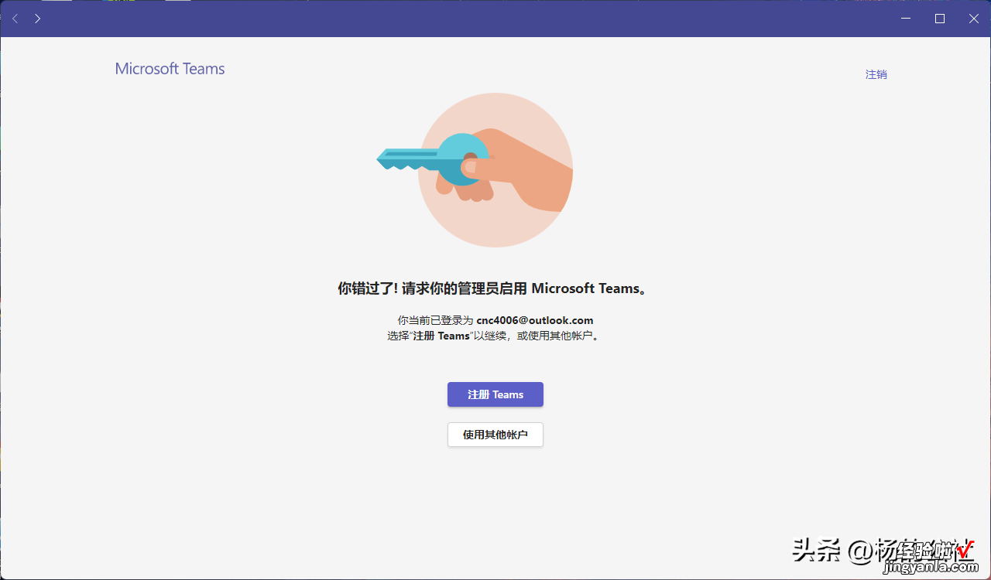Image resolution: width=991 pixels, height=580 pixels.
Task: Click the 注册 Teams button
Action: tap(495, 394)
